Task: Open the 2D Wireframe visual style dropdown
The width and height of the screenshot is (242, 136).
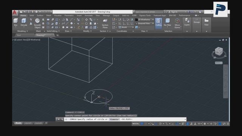Action: click(144, 20)
